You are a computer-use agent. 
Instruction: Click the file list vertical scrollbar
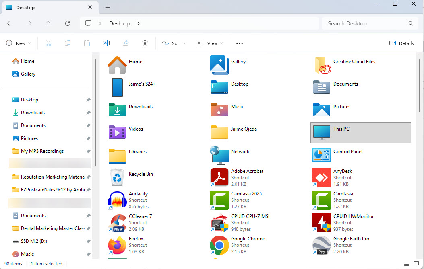[420, 85]
